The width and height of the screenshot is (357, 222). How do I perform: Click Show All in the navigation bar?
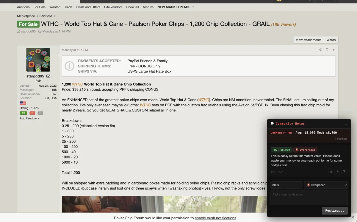(x=133, y=7)
